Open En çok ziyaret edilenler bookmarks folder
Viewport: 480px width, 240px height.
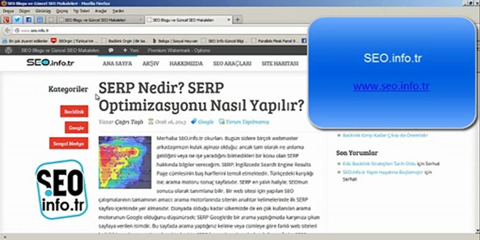click(25, 41)
